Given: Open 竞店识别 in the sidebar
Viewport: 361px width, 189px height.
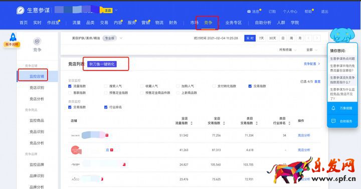Looking at the screenshot, I should coord(37,87).
